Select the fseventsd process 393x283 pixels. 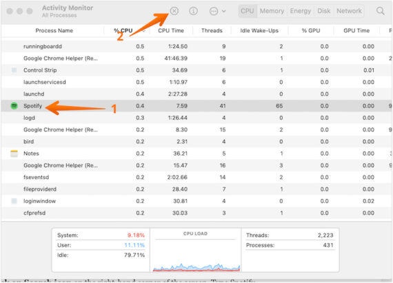pyautogui.click(x=36, y=177)
